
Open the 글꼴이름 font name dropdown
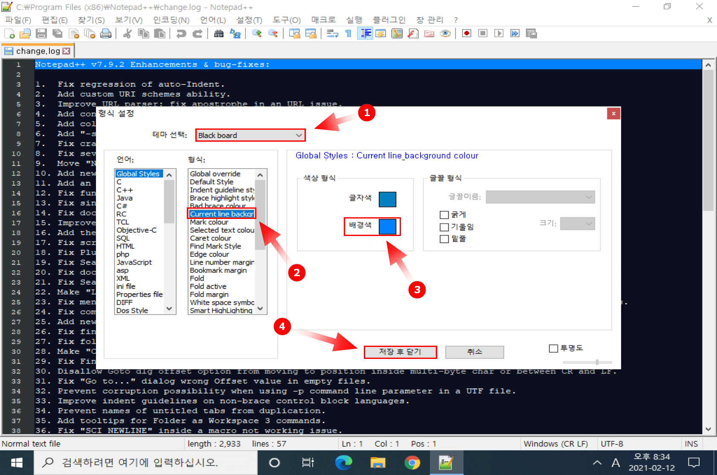(540, 197)
